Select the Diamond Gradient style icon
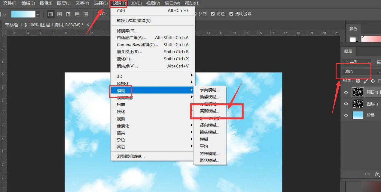The image size is (381, 192). (x=86, y=14)
